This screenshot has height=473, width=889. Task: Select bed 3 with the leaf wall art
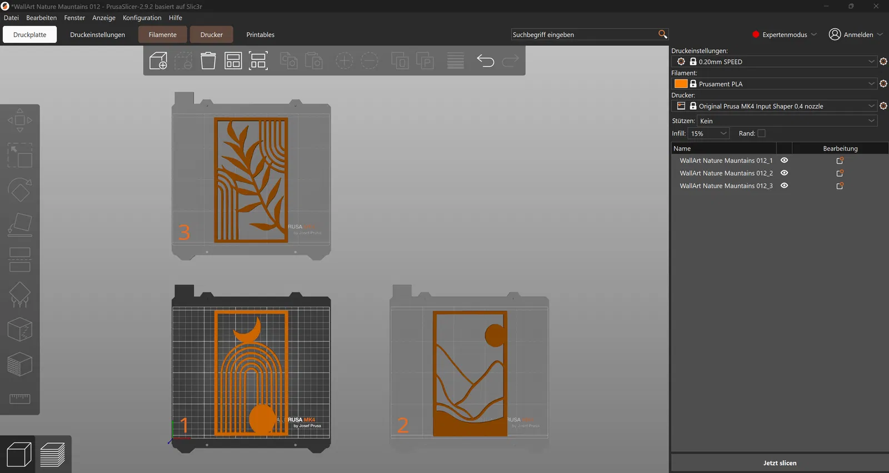click(251, 176)
